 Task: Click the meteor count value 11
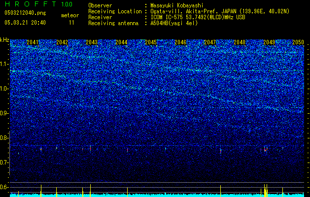pyautogui.click(x=71, y=23)
